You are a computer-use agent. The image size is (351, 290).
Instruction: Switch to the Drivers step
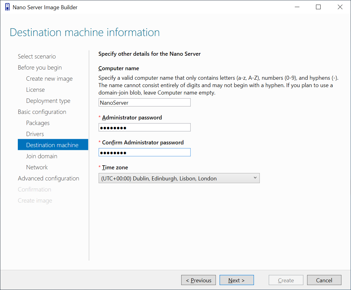(x=35, y=134)
